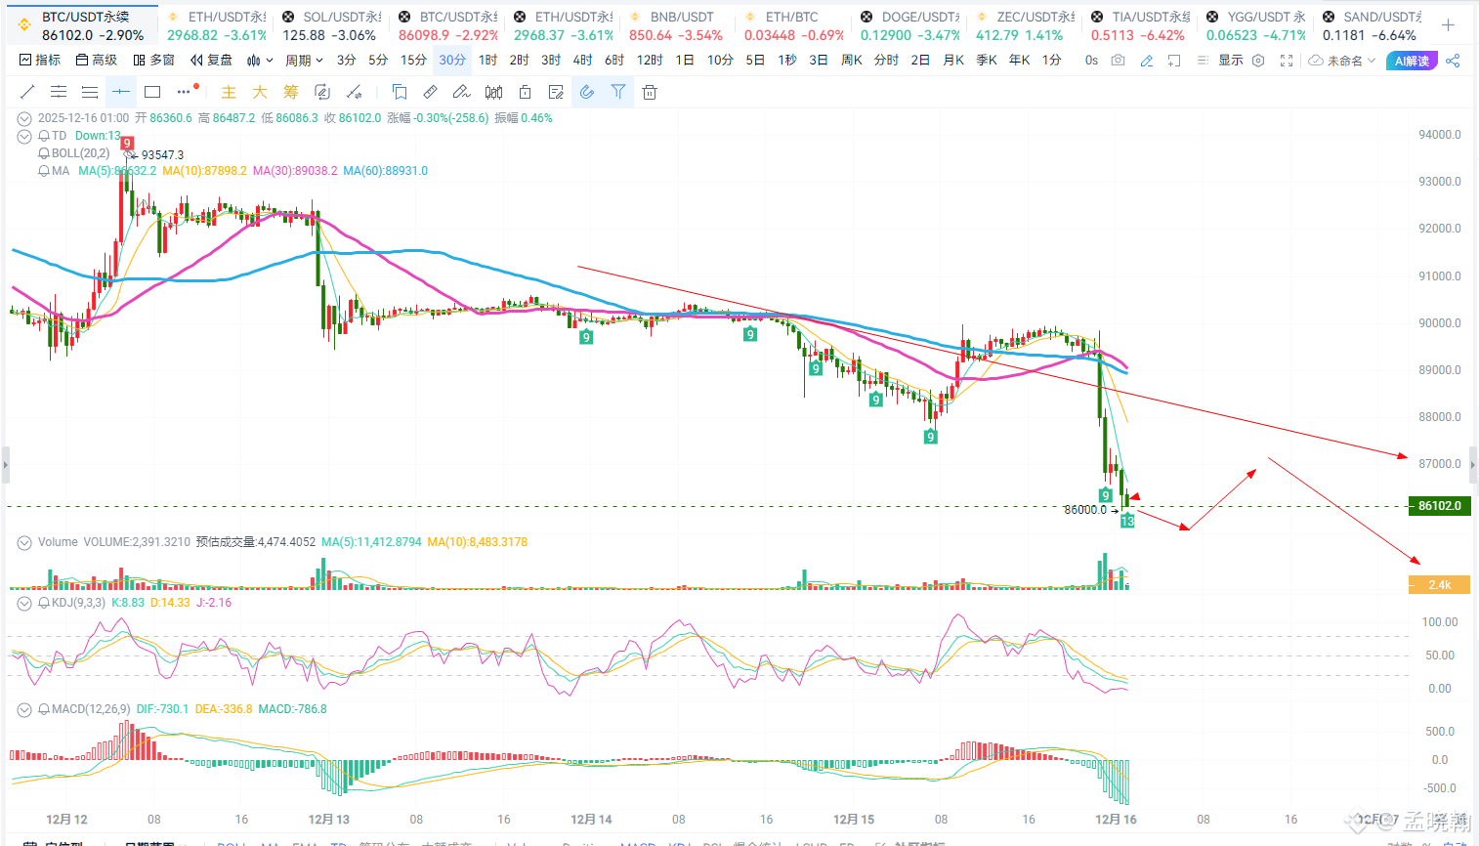Viewport: 1479px width, 846px height.
Task: Open the SOL/USDT永续 symbol tab
Action: (332, 25)
